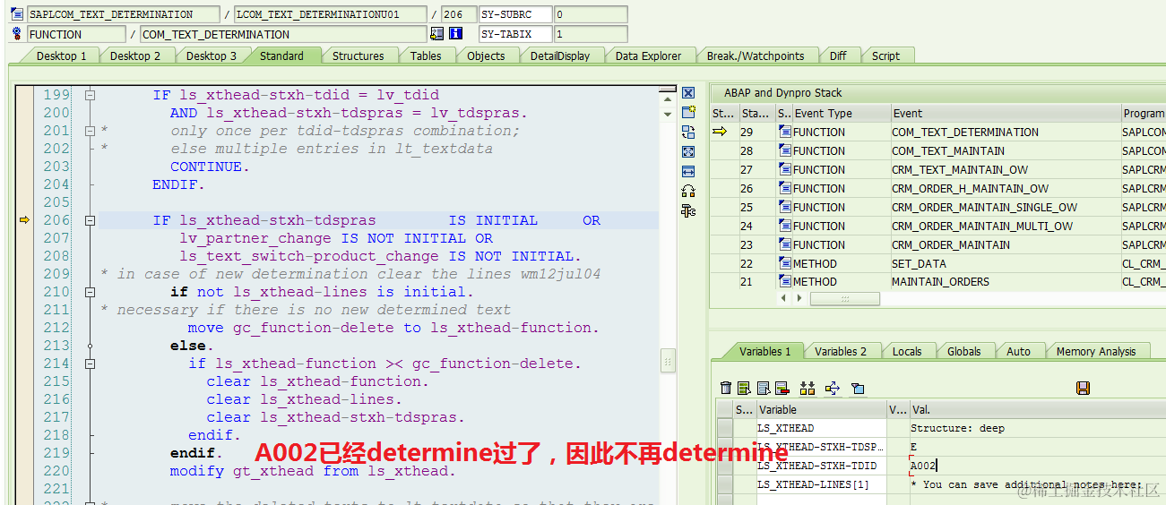1166x505 pixels.
Task: Collapse IF block at line 206
Action: [90, 220]
